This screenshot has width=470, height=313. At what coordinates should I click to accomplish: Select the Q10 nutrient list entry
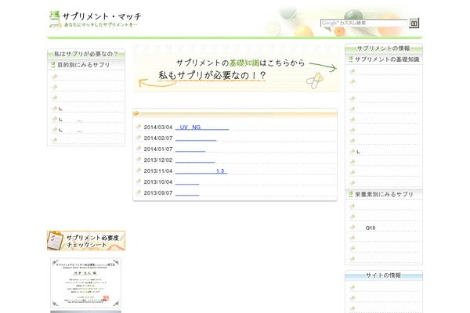[371, 228]
